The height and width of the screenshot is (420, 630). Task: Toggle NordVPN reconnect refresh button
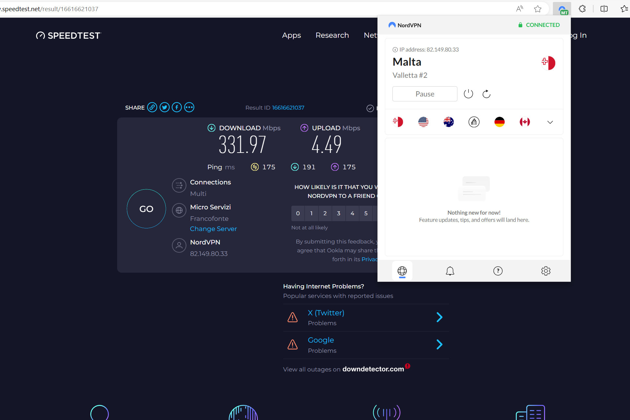(x=486, y=94)
